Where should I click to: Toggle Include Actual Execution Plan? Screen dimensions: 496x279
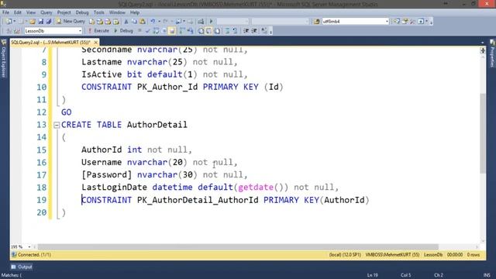(x=182, y=31)
